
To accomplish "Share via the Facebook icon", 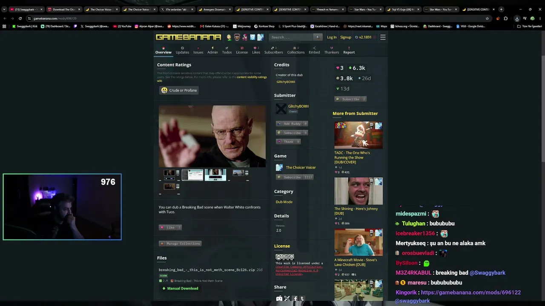I will (x=295, y=299).
